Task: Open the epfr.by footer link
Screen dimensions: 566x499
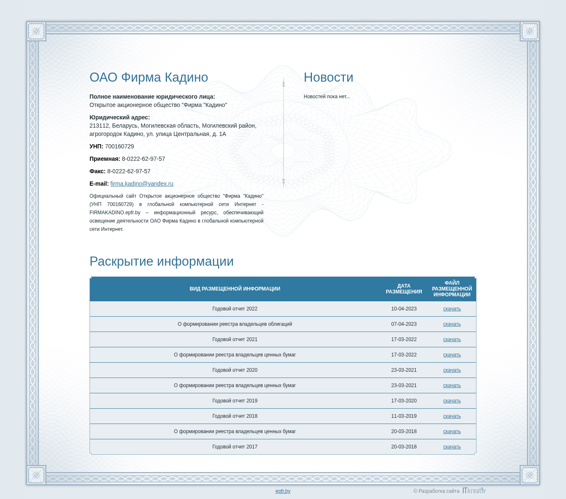Action: [x=283, y=491]
